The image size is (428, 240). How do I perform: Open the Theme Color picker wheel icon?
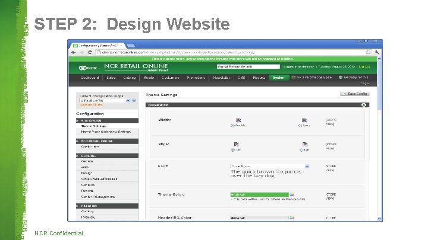292,194
